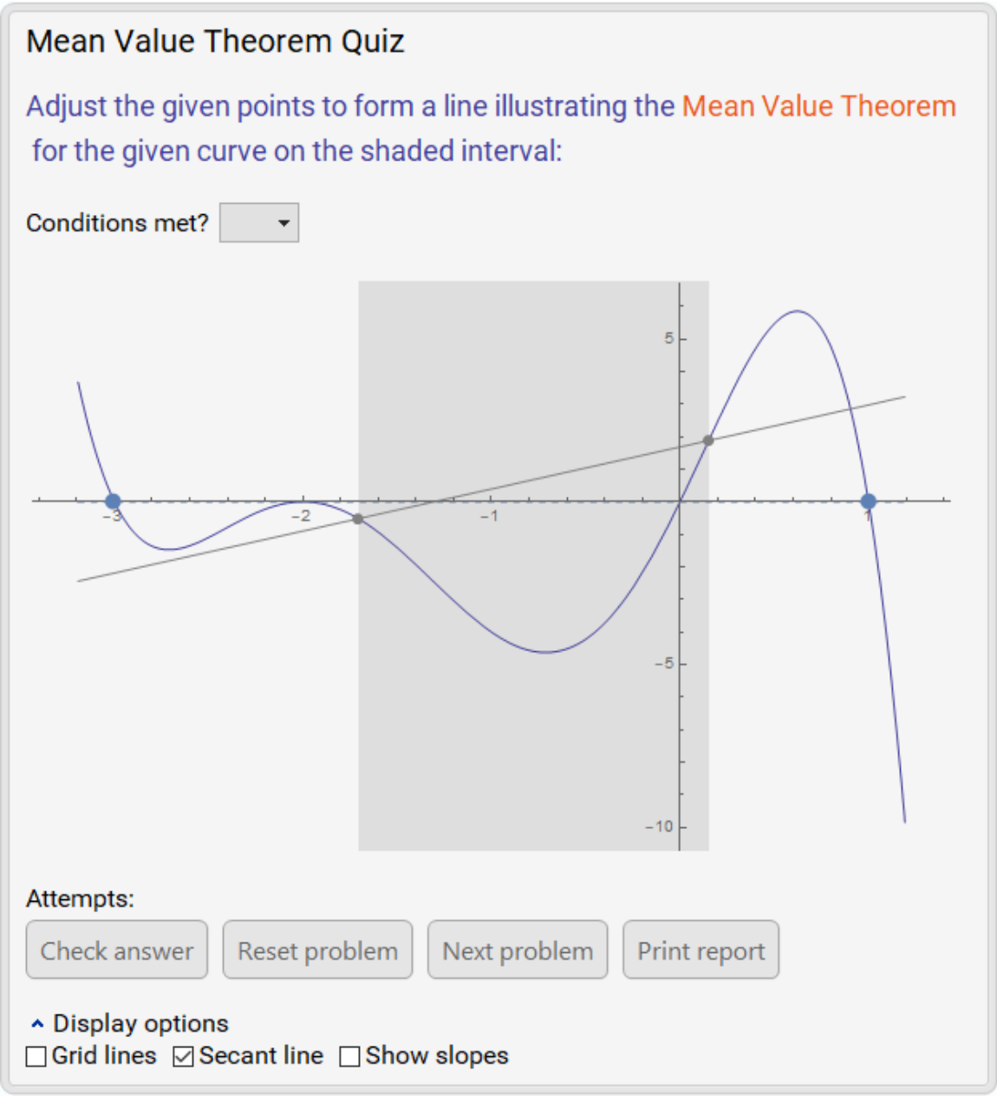Click the -2 tick label on x-axis
The height and width of the screenshot is (1096, 997).
tap(301, 516)
